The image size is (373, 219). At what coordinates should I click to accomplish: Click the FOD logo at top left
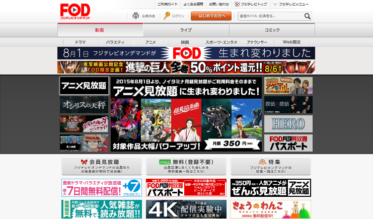(x=75, y=11)
